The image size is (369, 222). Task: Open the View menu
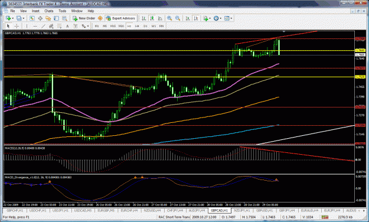point(23,11)
